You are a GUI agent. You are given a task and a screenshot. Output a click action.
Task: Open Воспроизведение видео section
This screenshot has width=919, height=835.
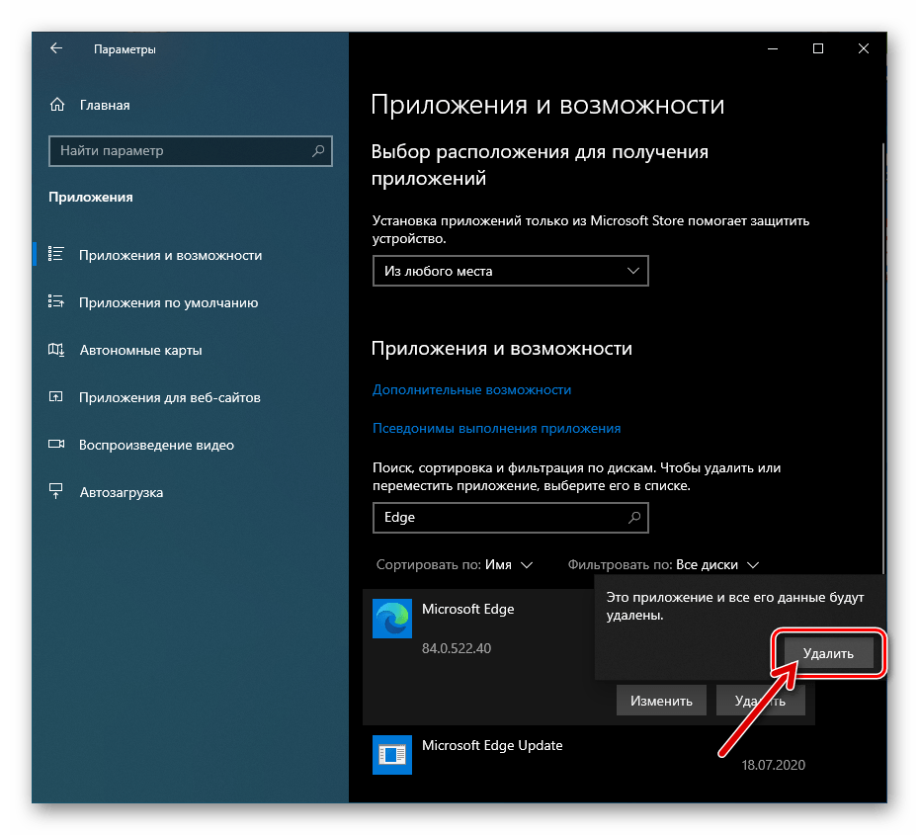(156, 445)
